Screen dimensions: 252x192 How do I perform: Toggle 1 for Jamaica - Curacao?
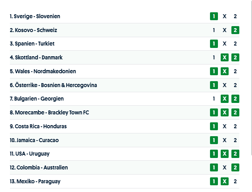click(214, 140)
